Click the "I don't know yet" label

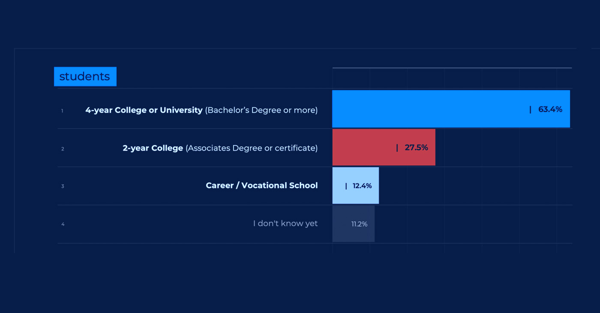pos(285,224)
